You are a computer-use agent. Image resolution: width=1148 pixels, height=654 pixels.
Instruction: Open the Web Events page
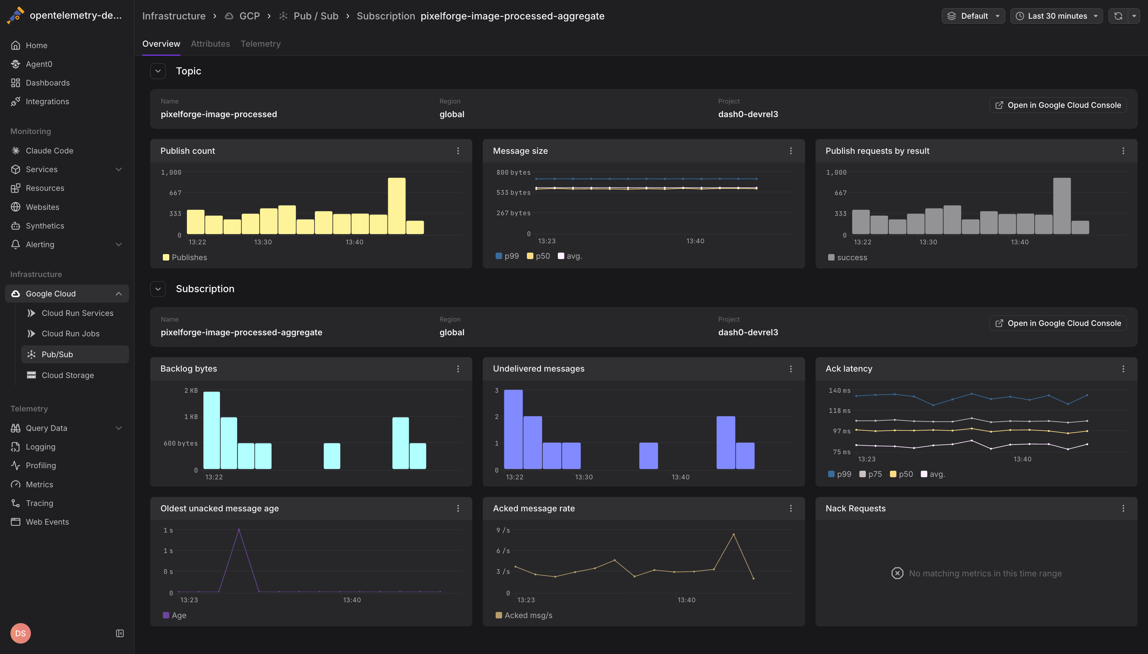pos(67,522)
